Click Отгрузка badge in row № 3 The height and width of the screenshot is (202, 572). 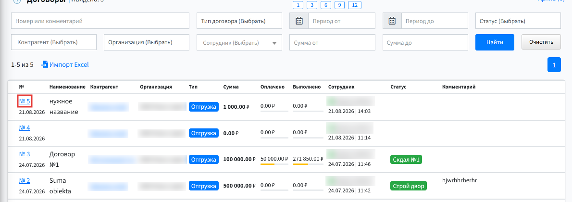[203, 159]
